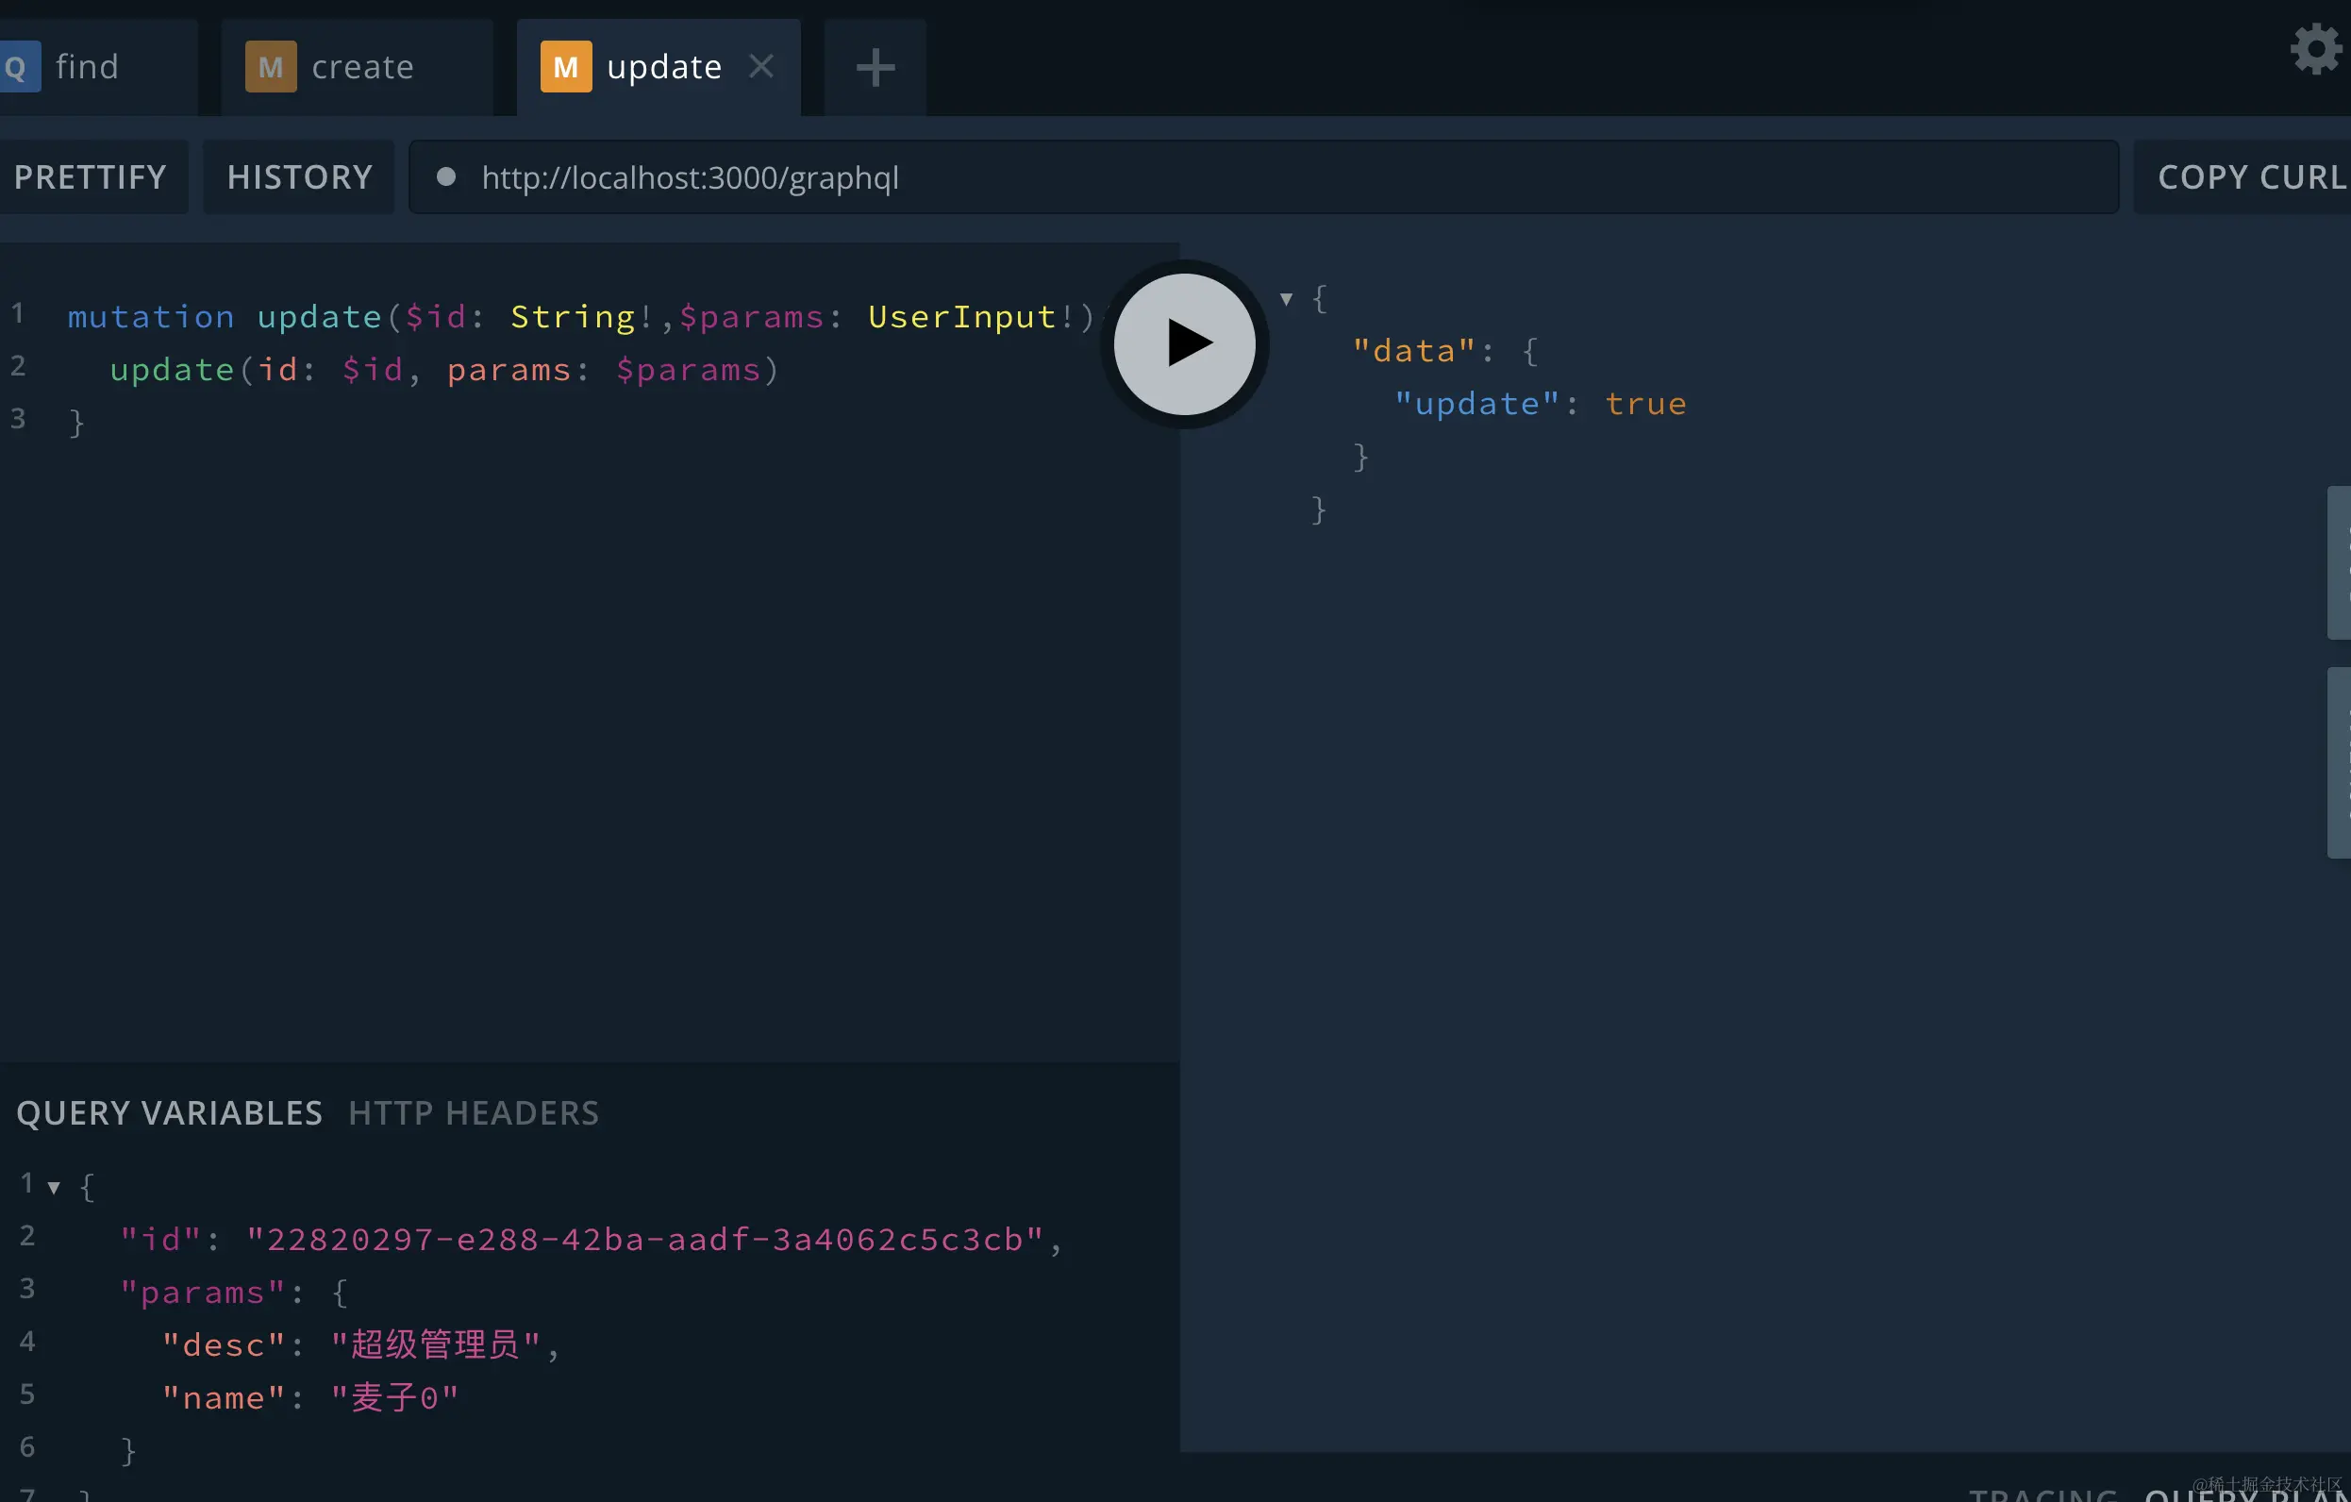This screenshot has width=2351, height=1502.
Task: Run the mutation with the play button
Action: coord(1184,343)
